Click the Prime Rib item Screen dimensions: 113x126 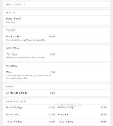(63, 115)
